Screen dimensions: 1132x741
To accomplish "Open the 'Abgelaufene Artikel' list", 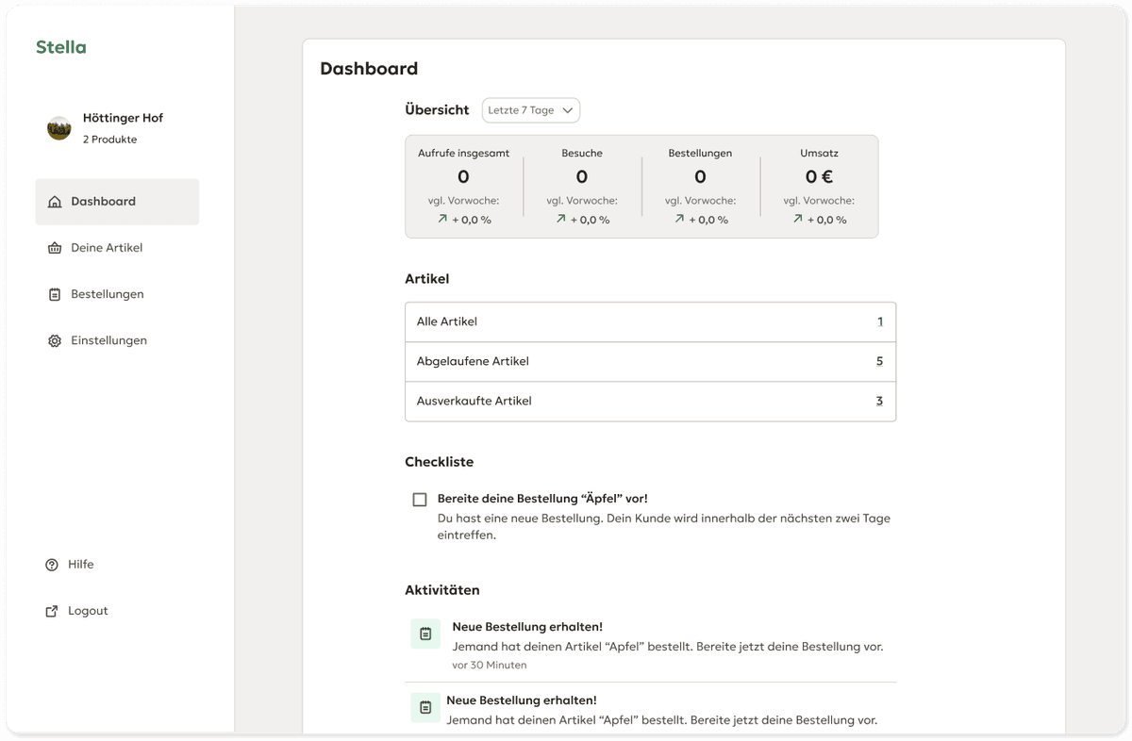I will point(650,361).
